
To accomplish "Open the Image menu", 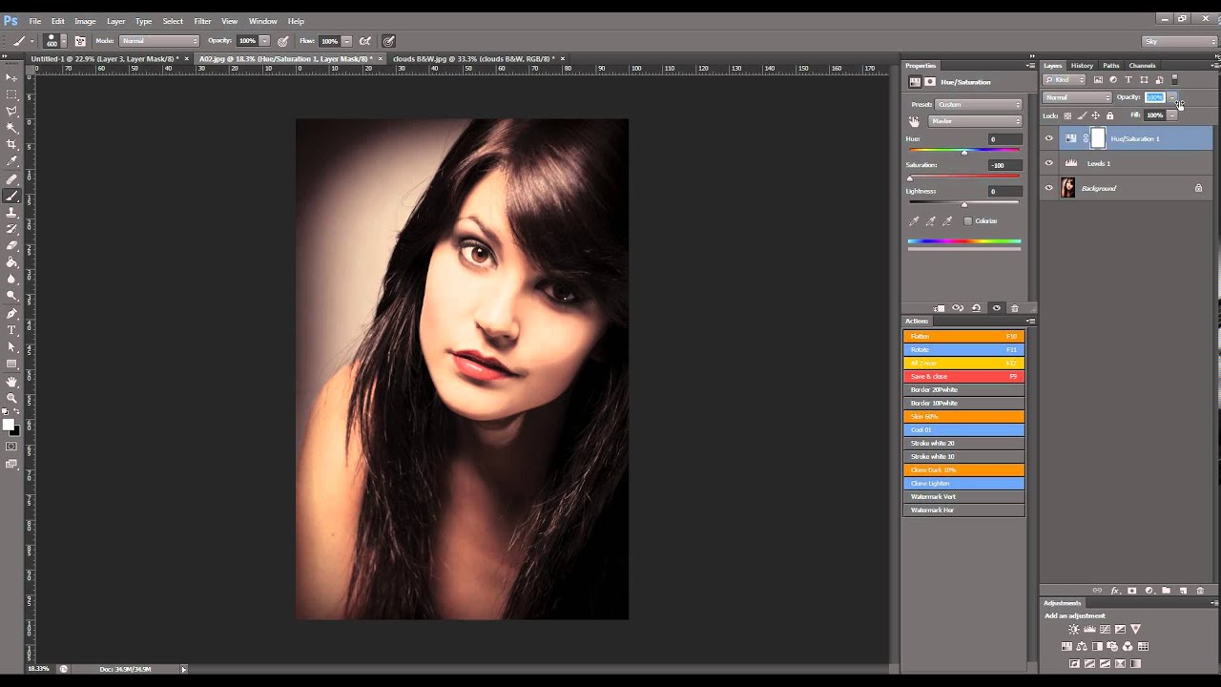I will pos(85,21).
